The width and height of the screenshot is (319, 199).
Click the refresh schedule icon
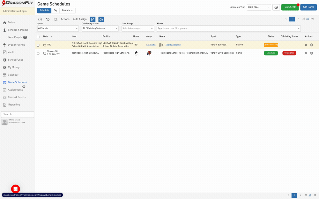pyautogui.click(x=56, y=19)
